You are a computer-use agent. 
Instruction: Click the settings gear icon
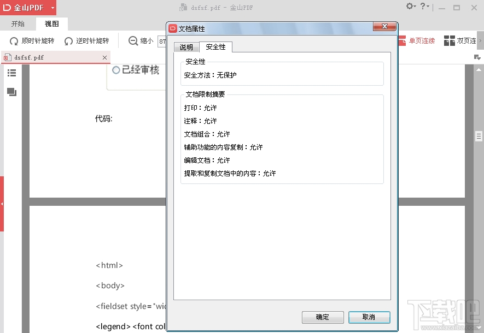pos(409,7)
